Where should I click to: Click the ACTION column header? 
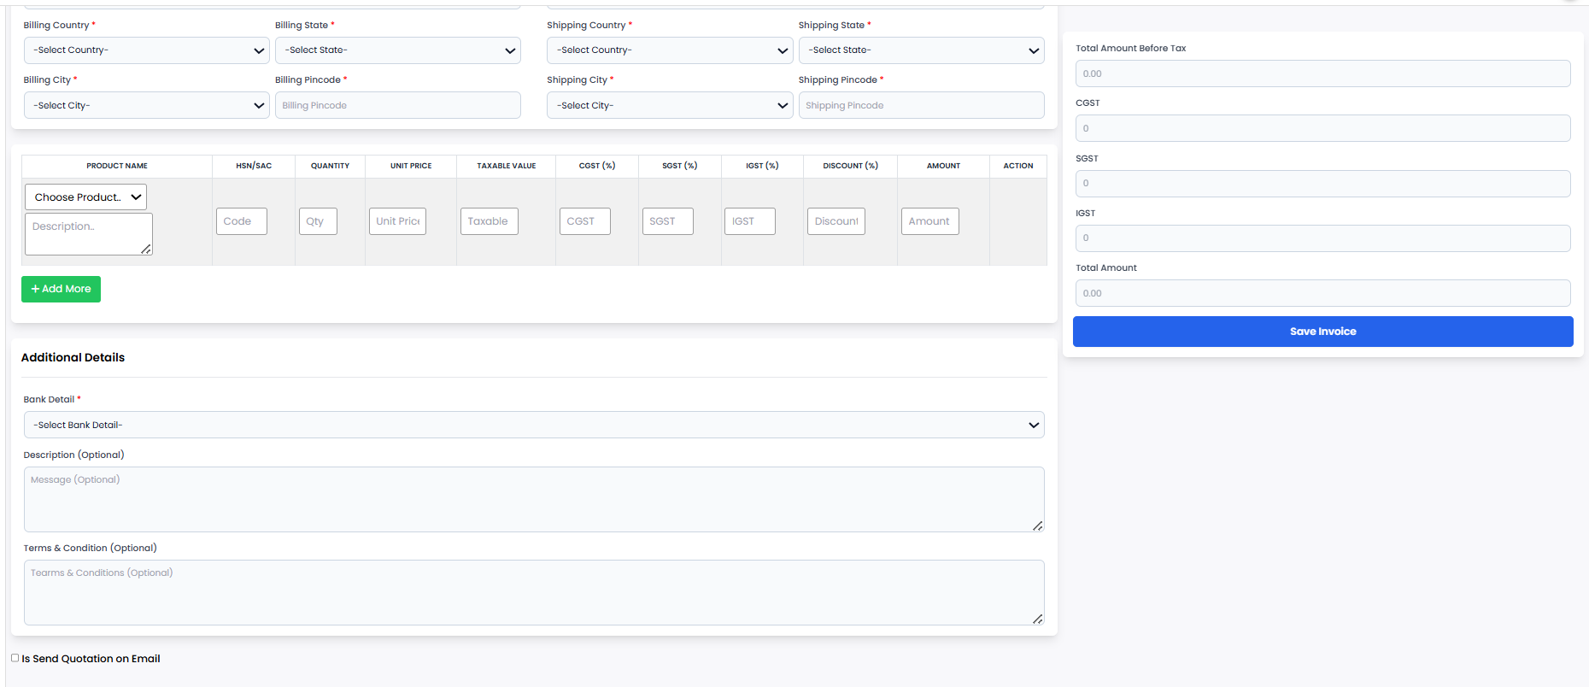1018,166
